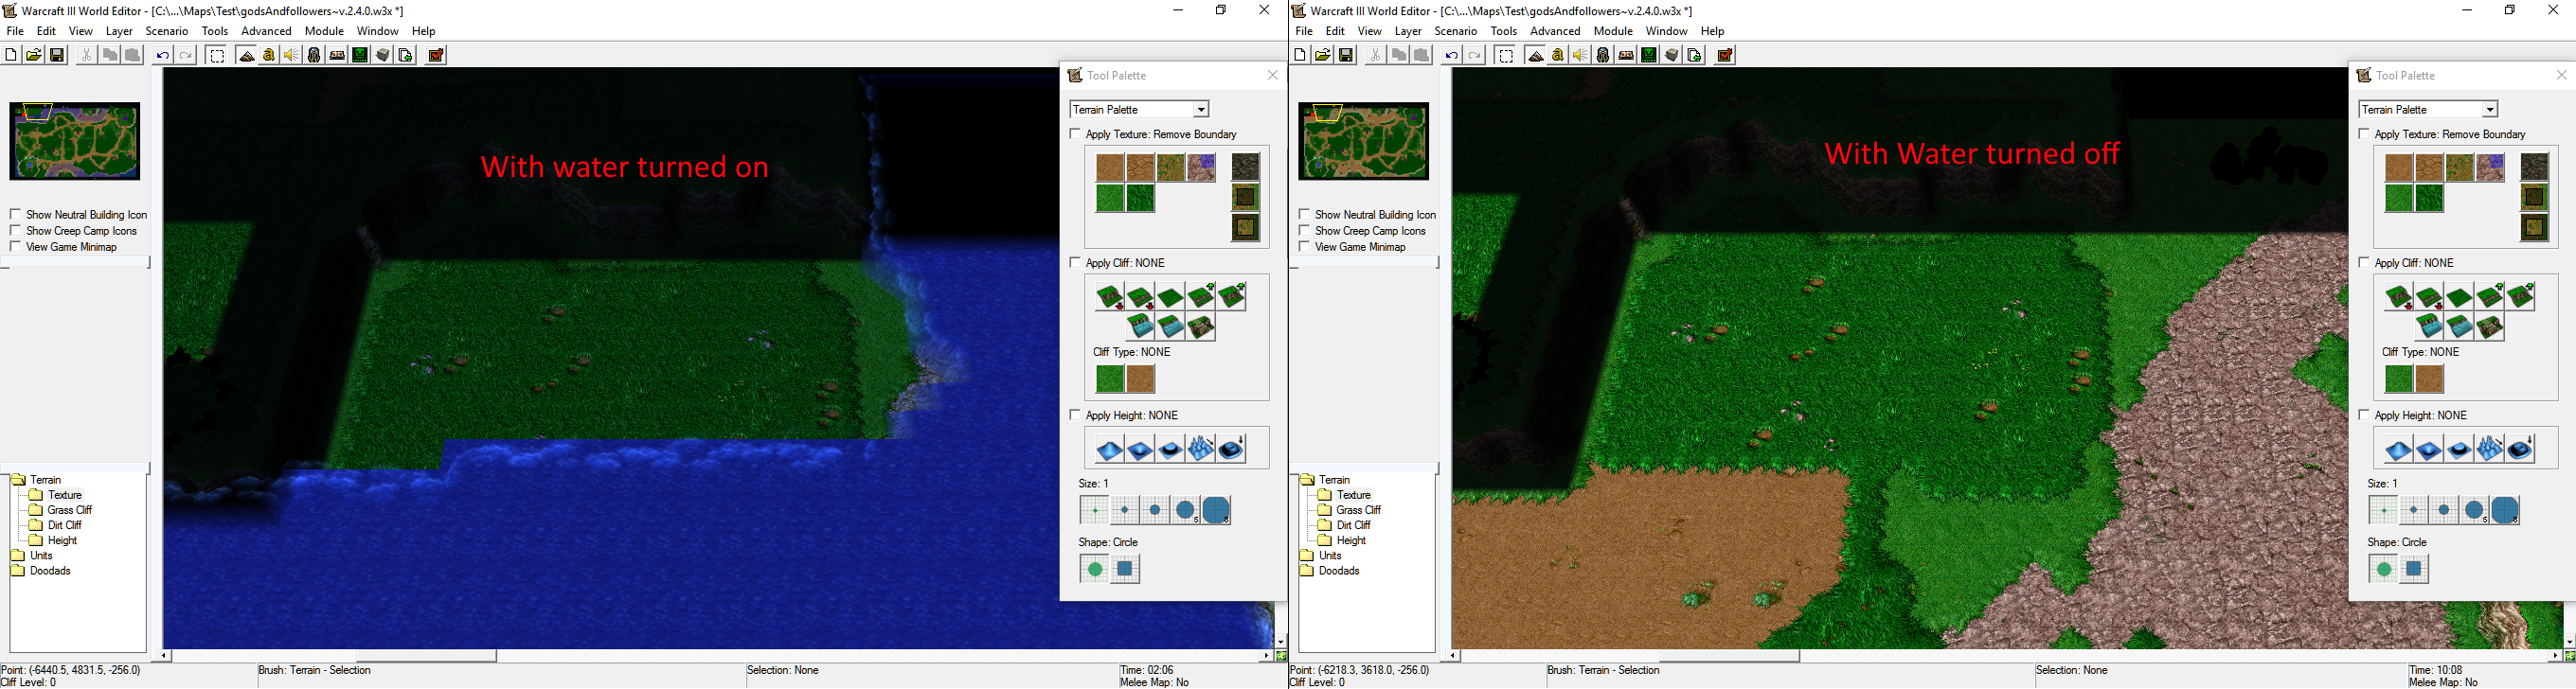Toggle Apply Texture checkbox in left palette
Screen dimensions: 2576x689
[1075, 133]
